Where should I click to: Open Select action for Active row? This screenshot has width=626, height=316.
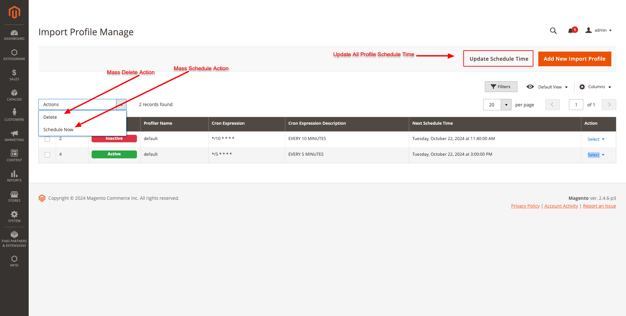pos(596,155)
